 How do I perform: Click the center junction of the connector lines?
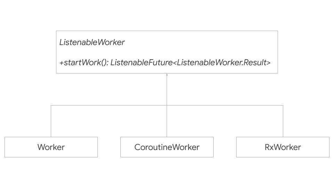tap(167, 105)
